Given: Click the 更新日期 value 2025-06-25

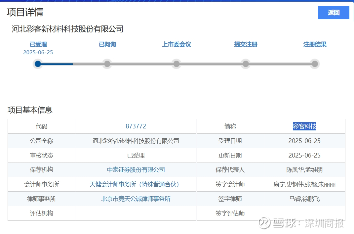Looking at the screenshot, I should (x=304, y=155).
